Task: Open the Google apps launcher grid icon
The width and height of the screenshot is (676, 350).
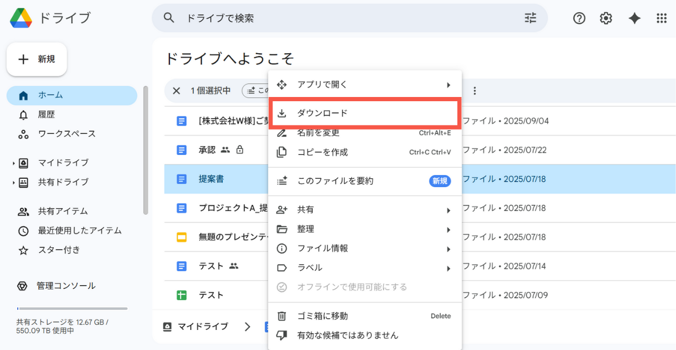Action: coord(661,18)
